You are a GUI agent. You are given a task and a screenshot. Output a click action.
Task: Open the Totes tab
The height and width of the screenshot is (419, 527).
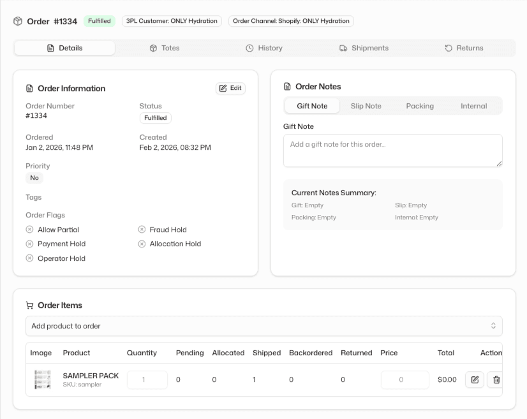coord(165,48)
